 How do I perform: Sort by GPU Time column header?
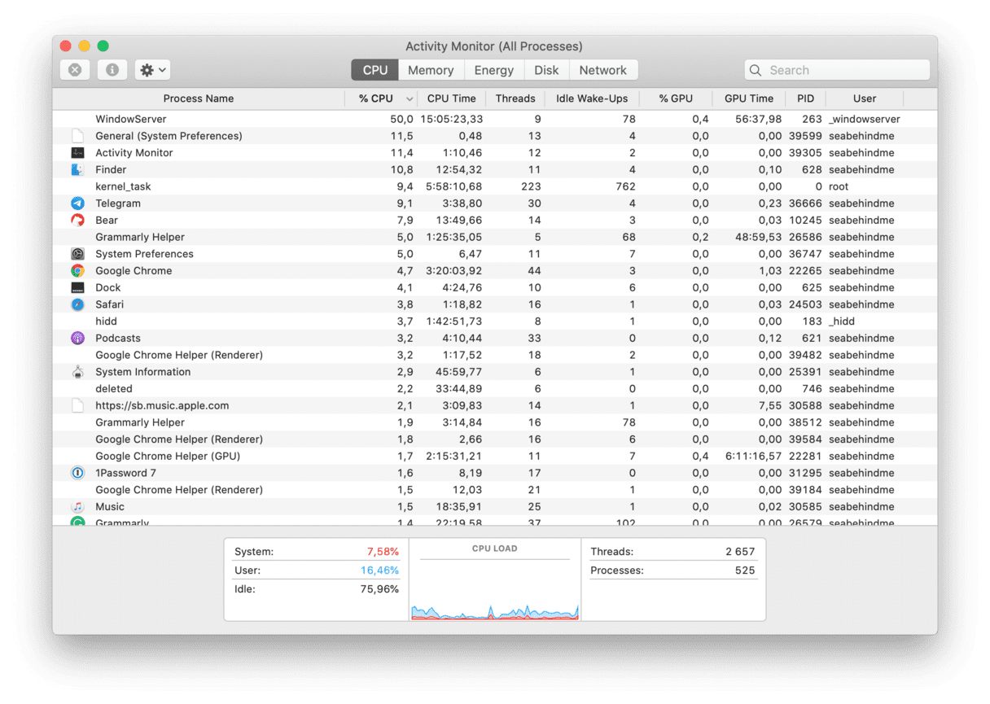(749, 98)
